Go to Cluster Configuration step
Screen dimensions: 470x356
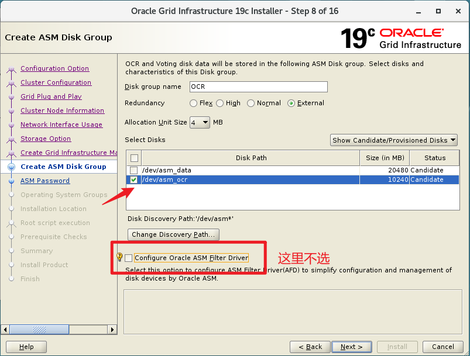pyautogui.click(x=56, y=82)
